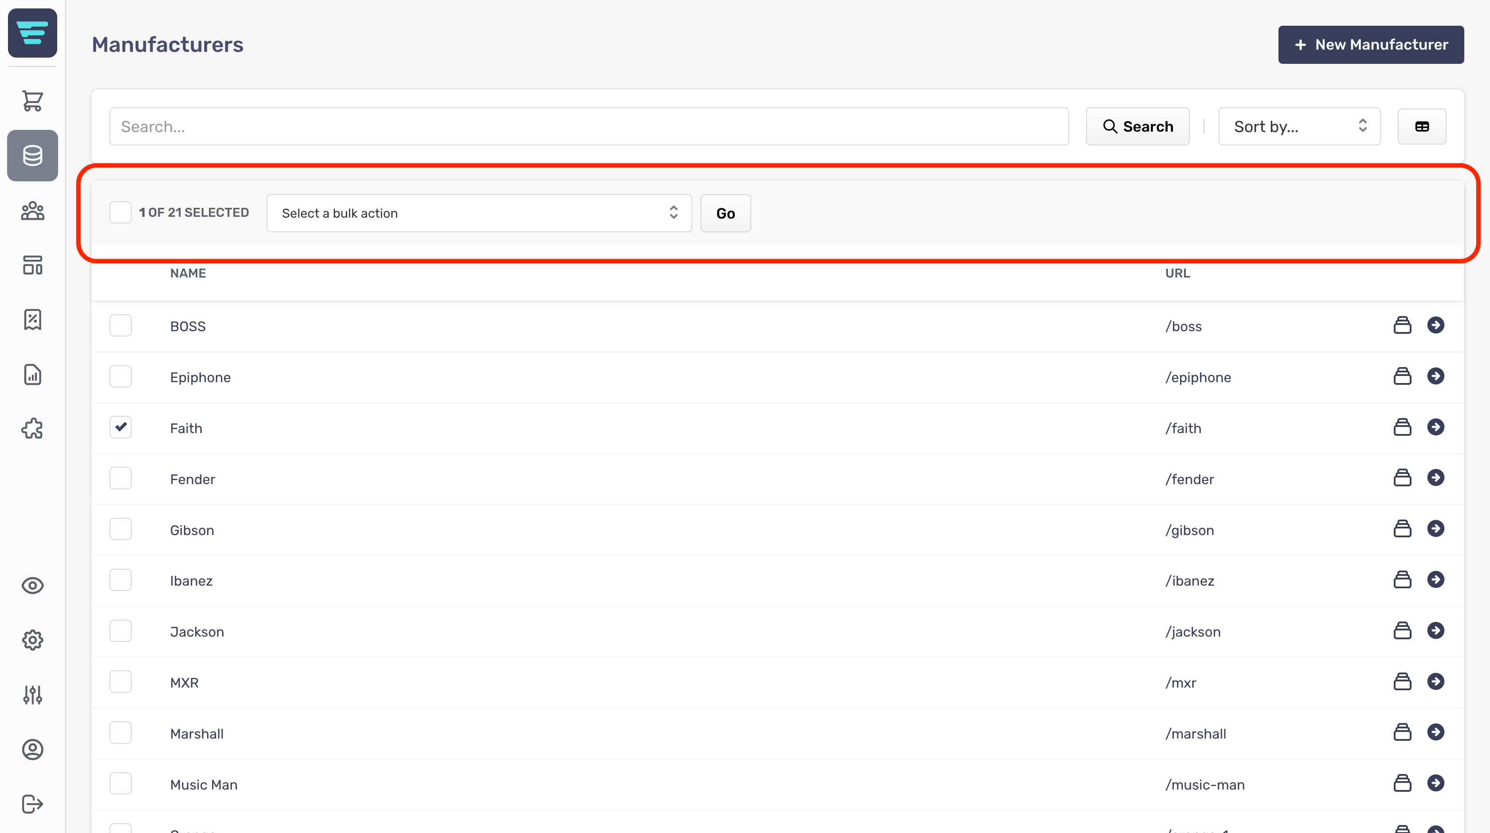Toggle the table view layout icon
This screenshot has width=1490, height=833.
coord(1422,127)
